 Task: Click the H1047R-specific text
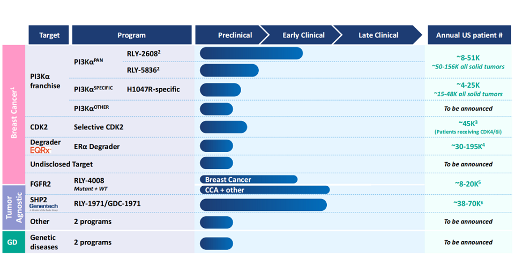coord(153,89)
